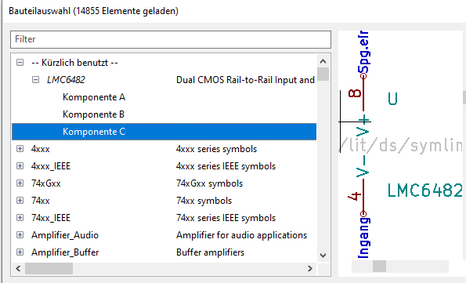Click the horizontal scroll-right arrow
This screenshot has width=466, height=283.
[310, 268]
